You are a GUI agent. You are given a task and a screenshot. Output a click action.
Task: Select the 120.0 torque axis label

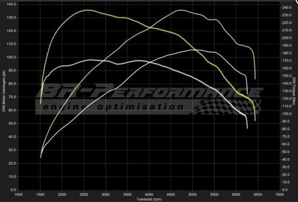[x=287, y=98]
